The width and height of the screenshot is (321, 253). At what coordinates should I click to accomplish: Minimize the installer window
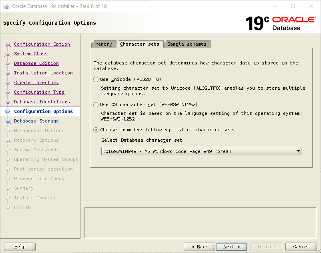(275, 6)
